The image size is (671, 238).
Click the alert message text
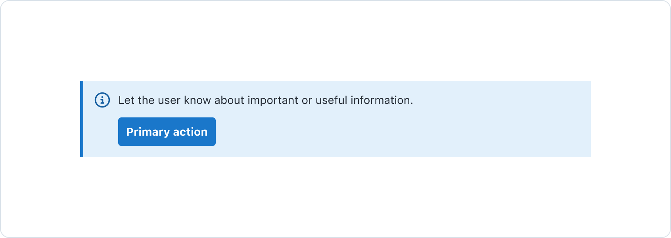click(x=265, y=100)
